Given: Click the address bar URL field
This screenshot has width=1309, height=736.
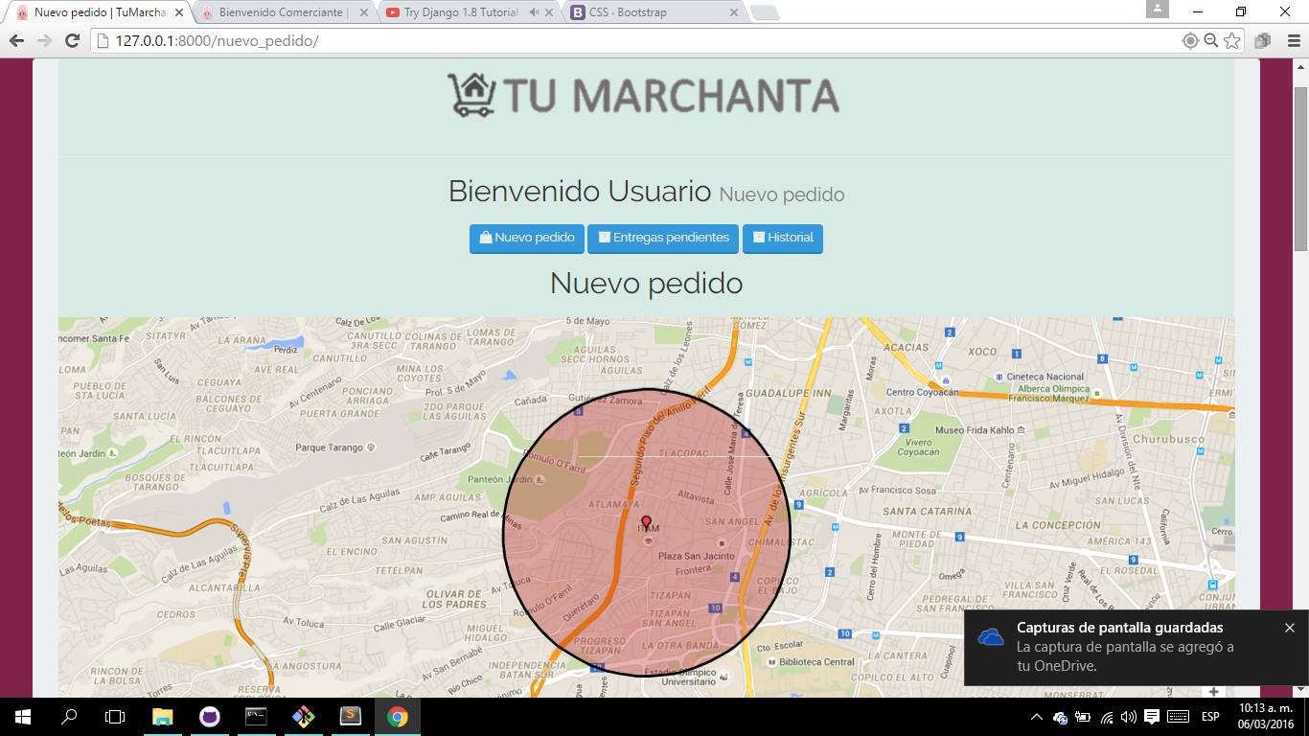Looking at the screenshot, I should coord(632,40).
